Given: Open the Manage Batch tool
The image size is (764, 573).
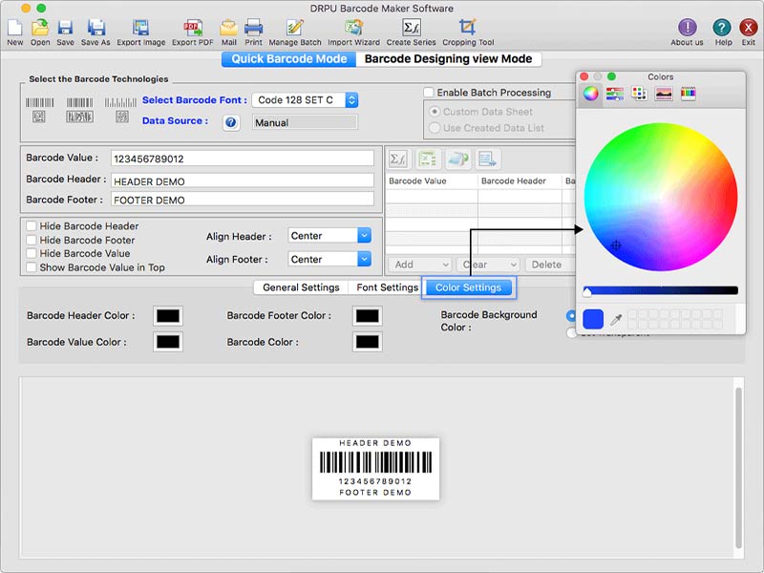Looking at the screenshot, I should [295, 28].
